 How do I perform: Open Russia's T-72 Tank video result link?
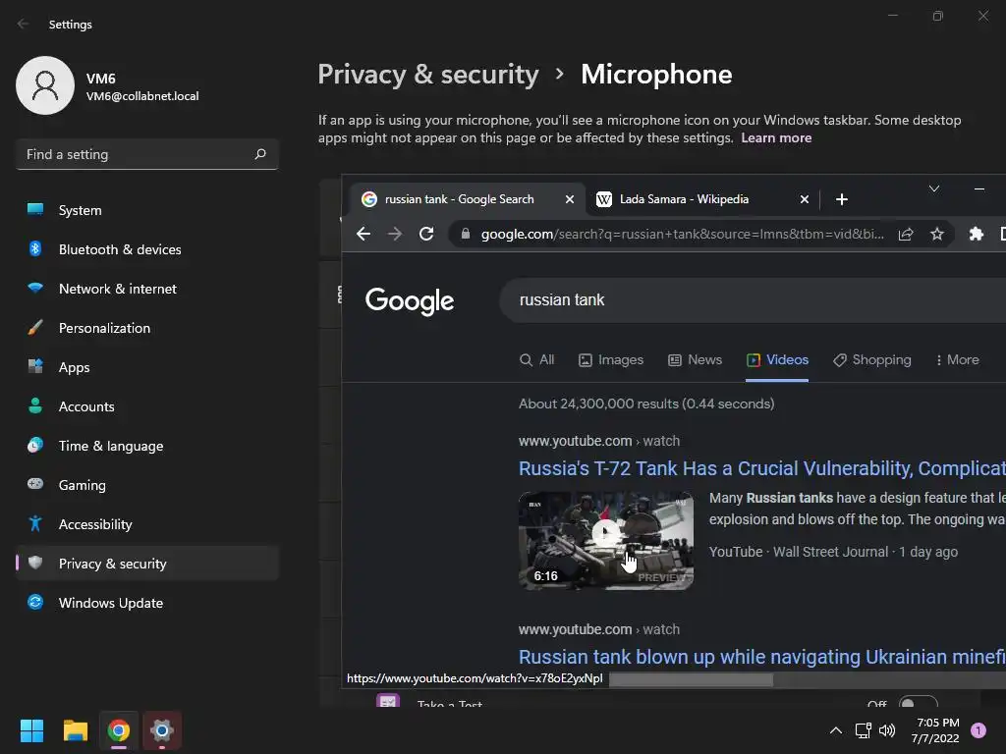click(x=761, y=468)
